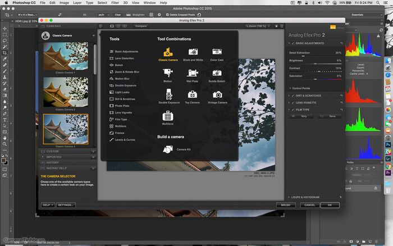Adjust the Brightness slider
Viewport: 393px width, 246px height.
click(x=316, y=64)
